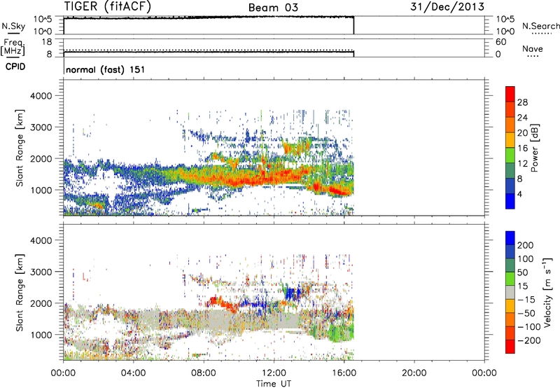Click the velocity colorbar red bottom segment
The image size is (560, 388).
tap(510, 347)
